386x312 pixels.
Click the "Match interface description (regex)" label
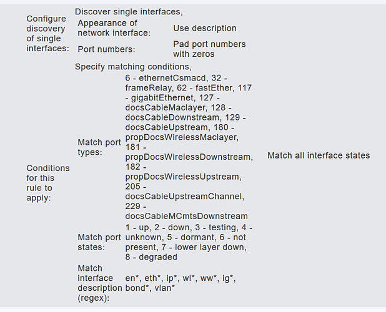point(100,283)
